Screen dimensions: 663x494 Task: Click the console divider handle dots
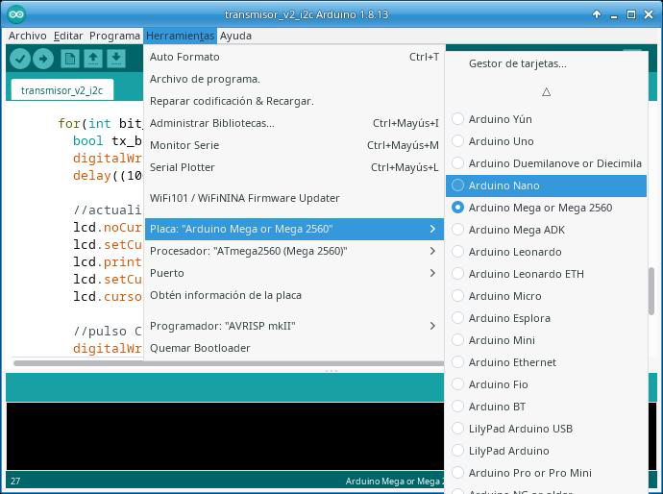click(x=331, y=371)
